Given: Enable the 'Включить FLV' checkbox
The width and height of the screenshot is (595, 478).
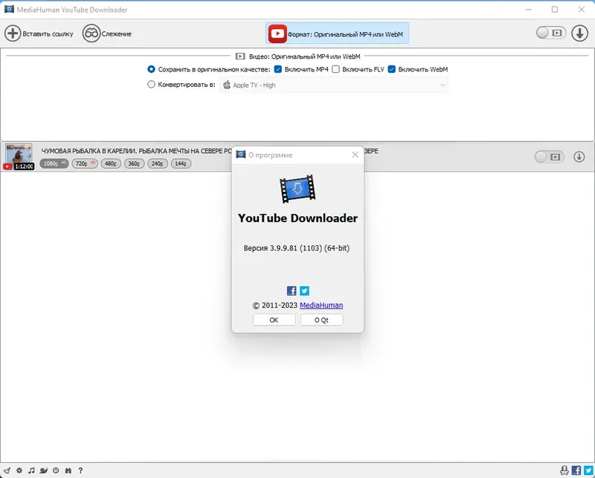Looking at the screenshot, I should point(338,71).
